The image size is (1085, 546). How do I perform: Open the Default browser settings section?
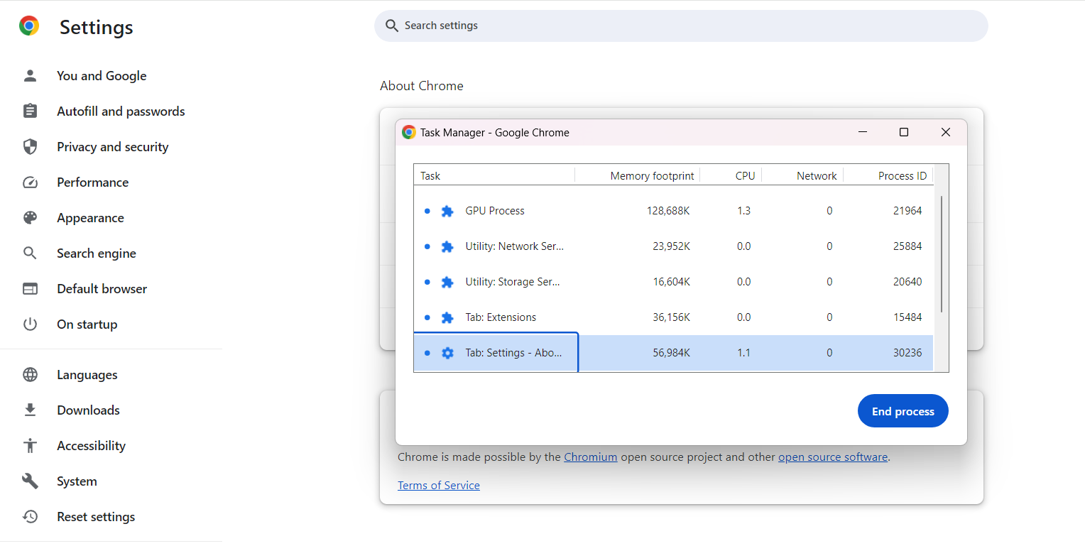point(102,289)
